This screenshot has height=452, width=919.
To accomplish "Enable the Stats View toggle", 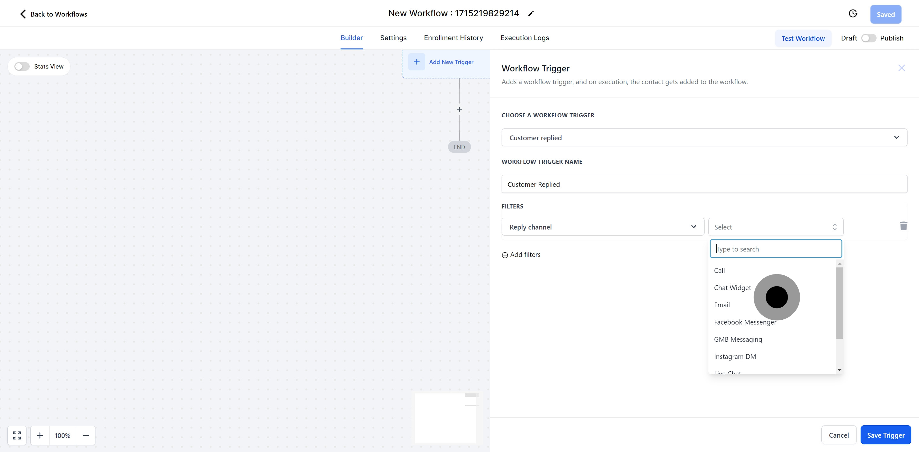I will click(22, 67).
